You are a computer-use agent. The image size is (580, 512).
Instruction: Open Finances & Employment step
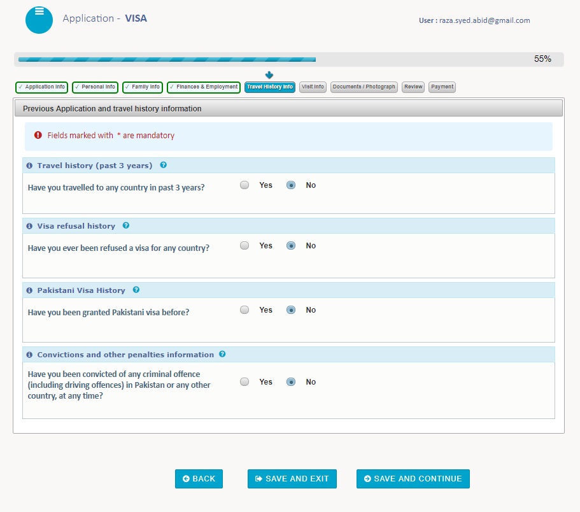click(204, 87)
